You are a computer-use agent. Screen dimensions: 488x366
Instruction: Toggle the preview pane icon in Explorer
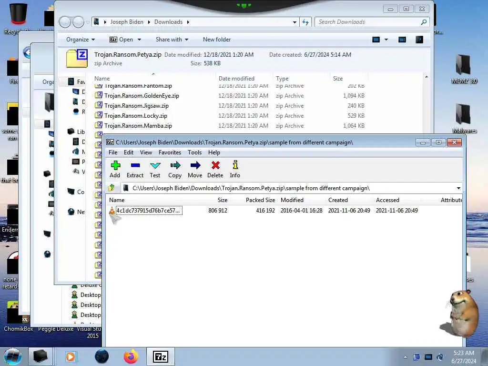(x=402, y=40)
